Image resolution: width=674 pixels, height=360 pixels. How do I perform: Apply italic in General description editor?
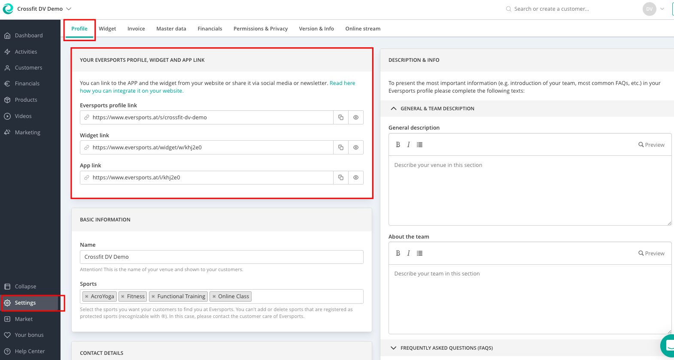(x=408, y=145)
